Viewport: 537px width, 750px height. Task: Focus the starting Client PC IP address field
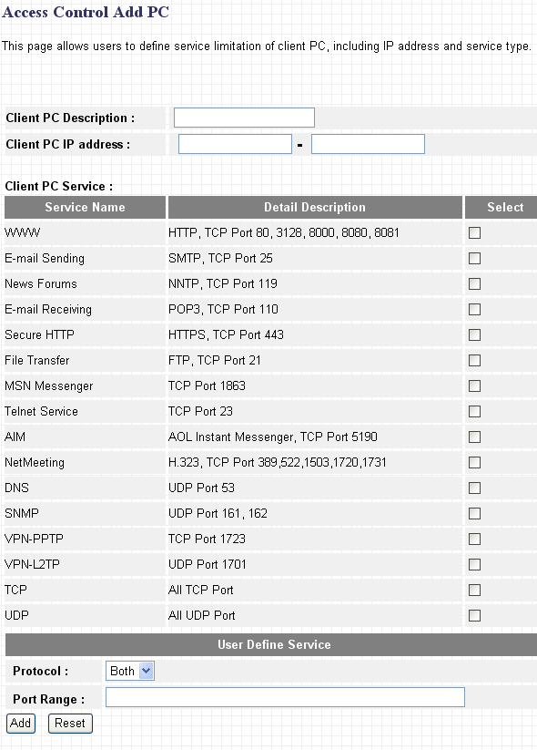(x=235, y=144)
